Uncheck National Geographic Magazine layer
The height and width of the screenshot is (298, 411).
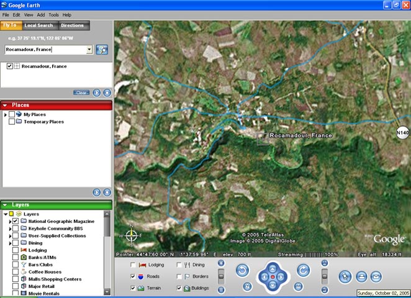(16, 221)
